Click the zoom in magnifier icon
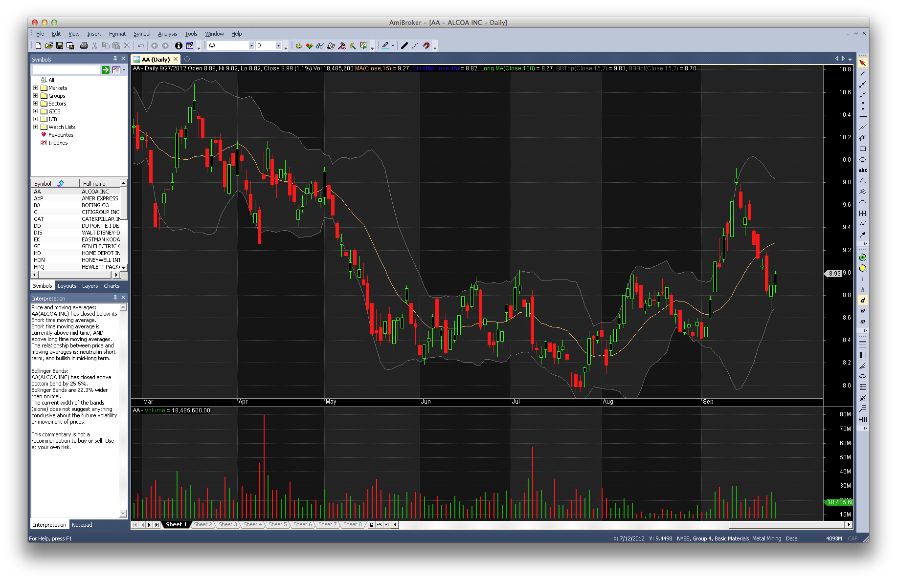897x581 pixels. click(862, 258)
